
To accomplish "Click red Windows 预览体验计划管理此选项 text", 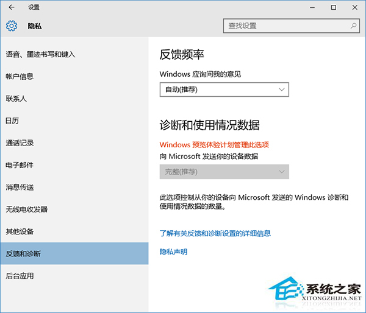I will [214, 145].
